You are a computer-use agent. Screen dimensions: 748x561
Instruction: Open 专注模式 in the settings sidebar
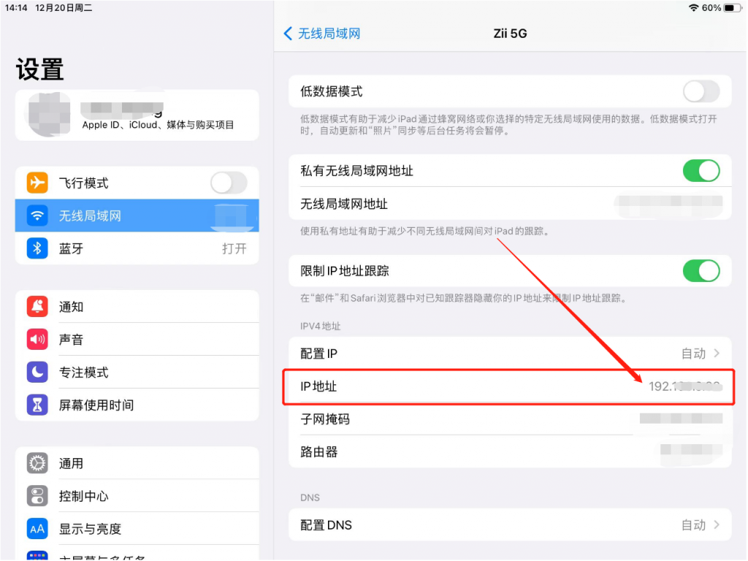(137, 372)
